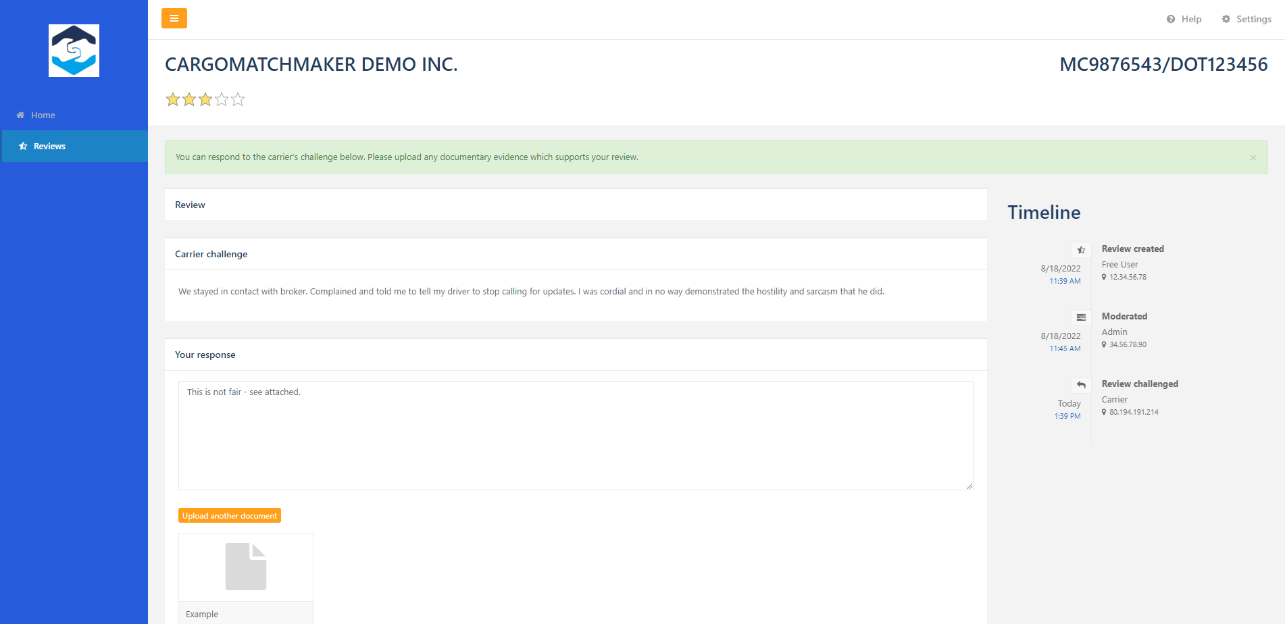Viewport: 1285px width, 624px height.
Task: Click location pin icon next to 12.34.56.78
Action: (1104, 277)
